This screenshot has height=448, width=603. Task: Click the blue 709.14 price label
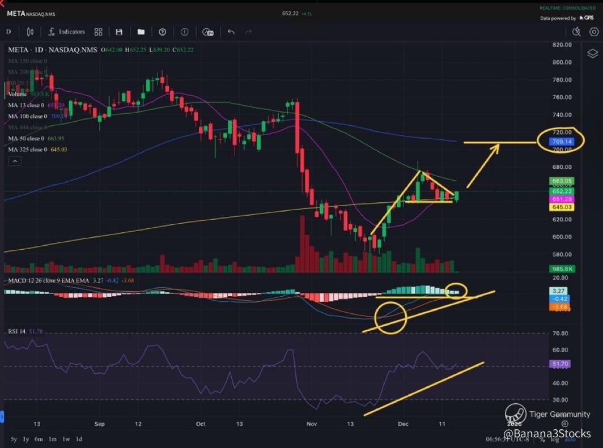562,142
